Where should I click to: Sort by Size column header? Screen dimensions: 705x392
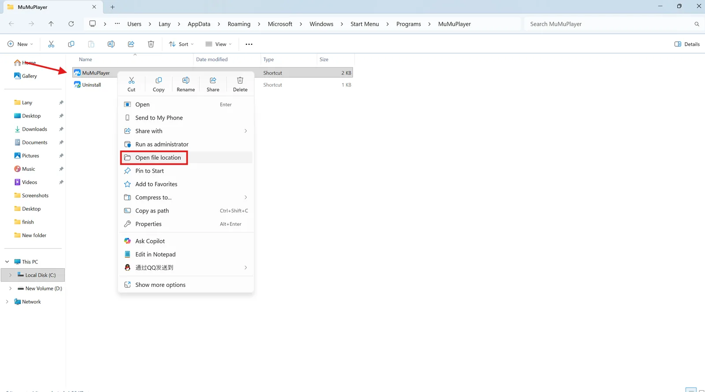[x=335, y=59]
